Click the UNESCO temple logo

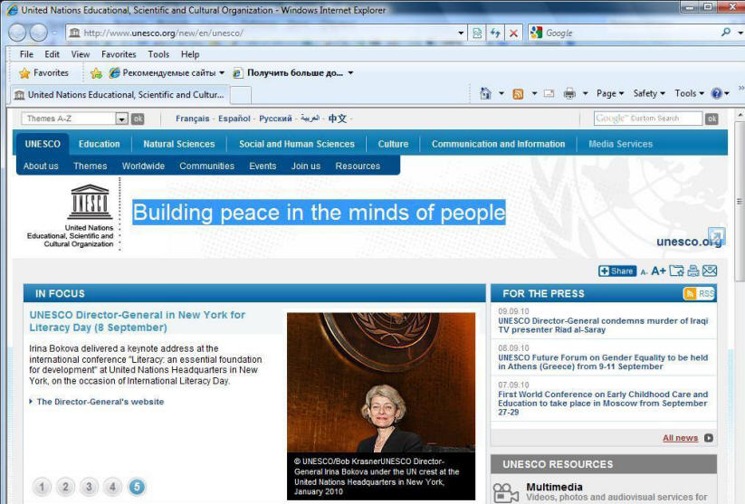[x=91, y=202]
